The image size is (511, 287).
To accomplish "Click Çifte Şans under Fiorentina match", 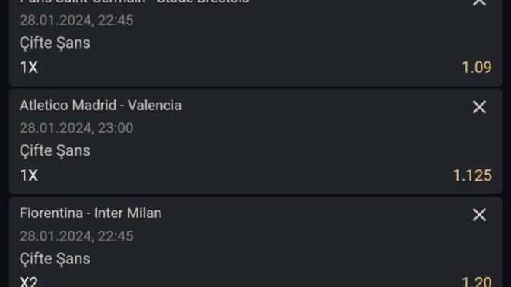I will [55, 259].
